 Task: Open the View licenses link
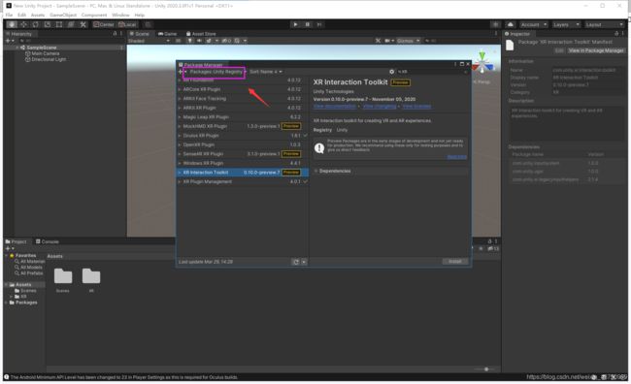(x=416, y=106)
